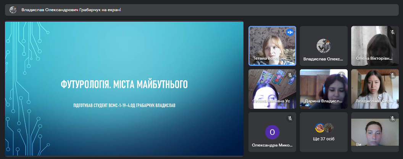403x159 pixels.
Task: Click the name label 'Тетяна Іванівна Ус'
Action: tap(271, 101)
